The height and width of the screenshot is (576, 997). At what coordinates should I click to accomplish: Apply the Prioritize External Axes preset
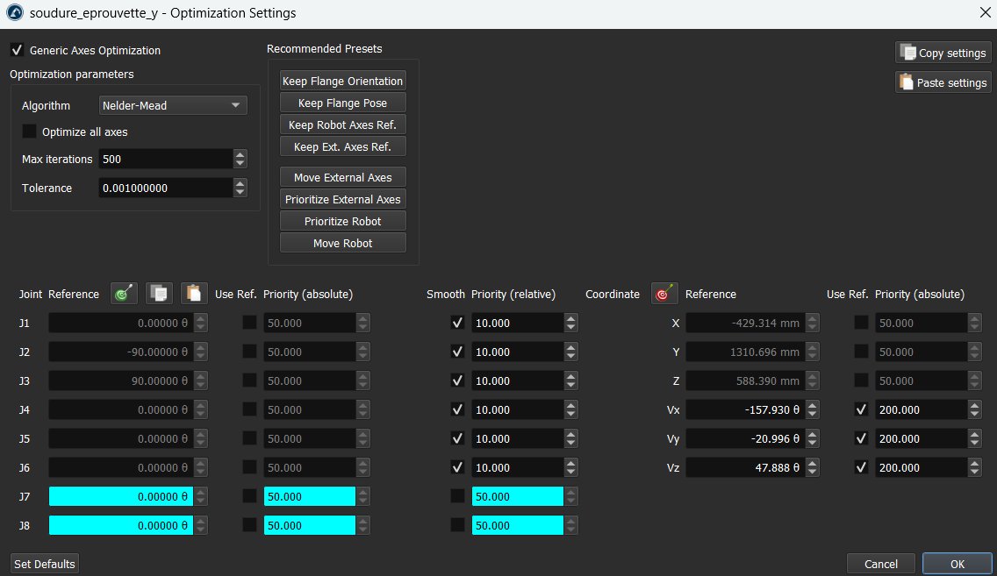click(342, 199)
